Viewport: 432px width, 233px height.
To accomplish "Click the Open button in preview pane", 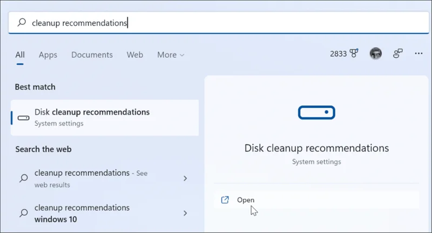I will (x=316, y=200).
